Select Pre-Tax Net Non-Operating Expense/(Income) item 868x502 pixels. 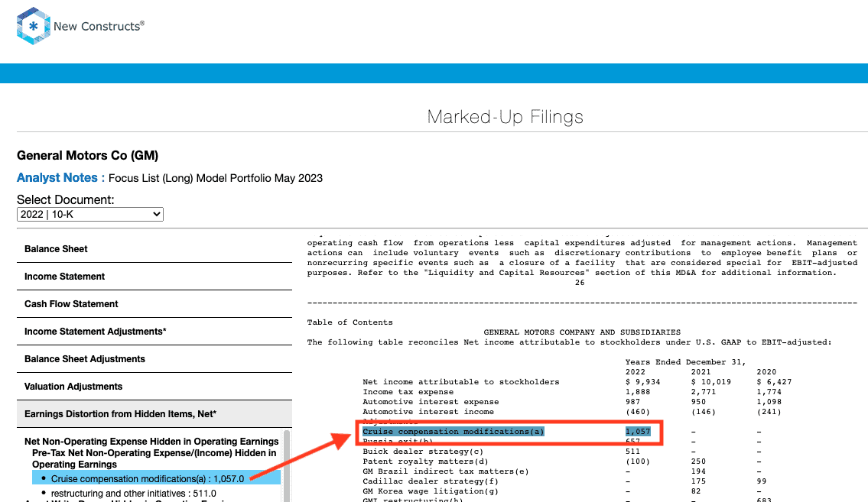click(154, 459)
